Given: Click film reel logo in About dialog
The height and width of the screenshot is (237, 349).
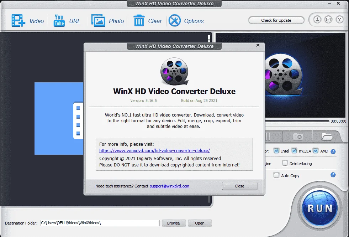Looking at the screenshot, I should coord(174,71).
